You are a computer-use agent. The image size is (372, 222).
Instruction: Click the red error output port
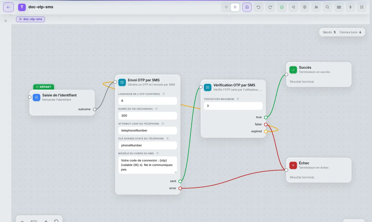tap(180, 188)
